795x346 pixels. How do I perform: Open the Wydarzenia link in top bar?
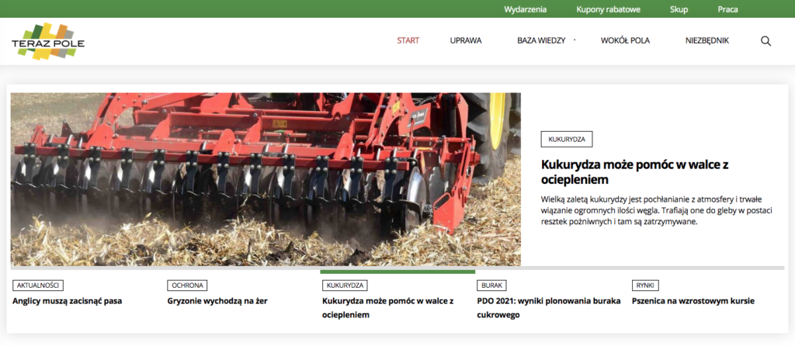coord(526,9)
